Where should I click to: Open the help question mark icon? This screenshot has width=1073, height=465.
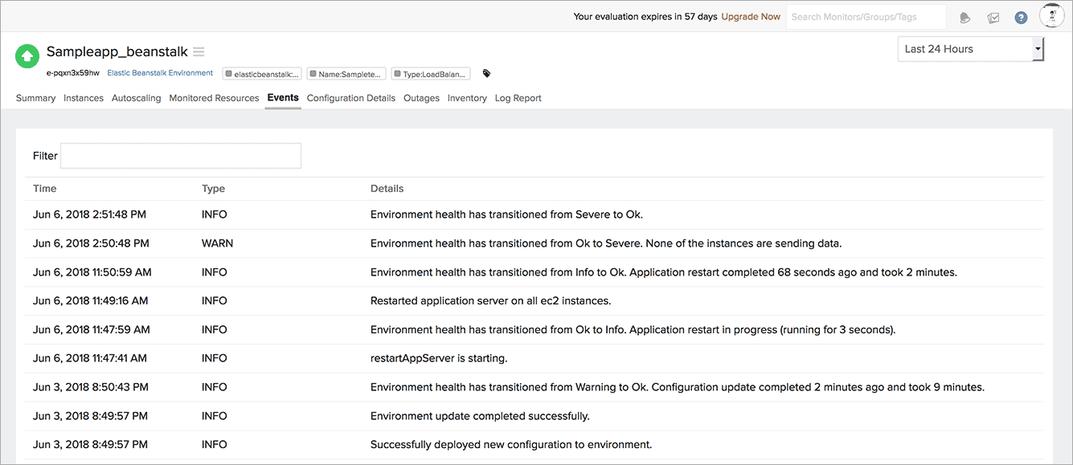click(x=1021, y=18)
